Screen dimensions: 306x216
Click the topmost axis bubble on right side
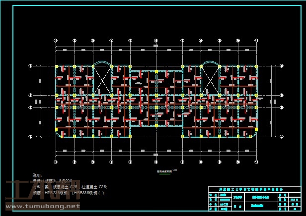pos(282,66)
